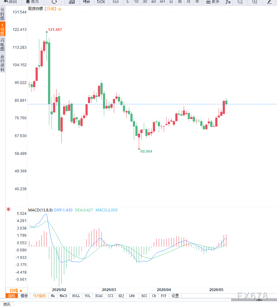Click the MACD settings sun icon
The height and width of the screenshot is (307, 277).
8,209
